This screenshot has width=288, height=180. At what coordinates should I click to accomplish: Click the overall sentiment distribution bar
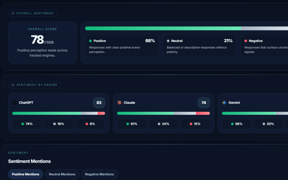(x=186, y=28)
